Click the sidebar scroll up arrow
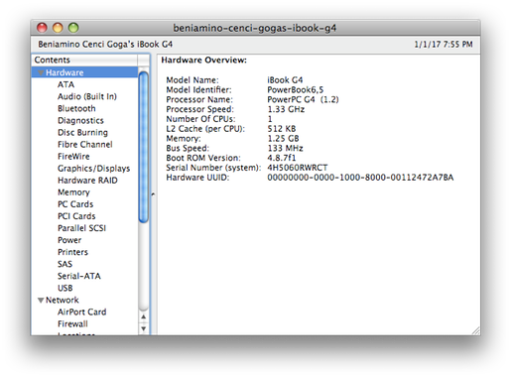511x377 pixels. point(144,317)
